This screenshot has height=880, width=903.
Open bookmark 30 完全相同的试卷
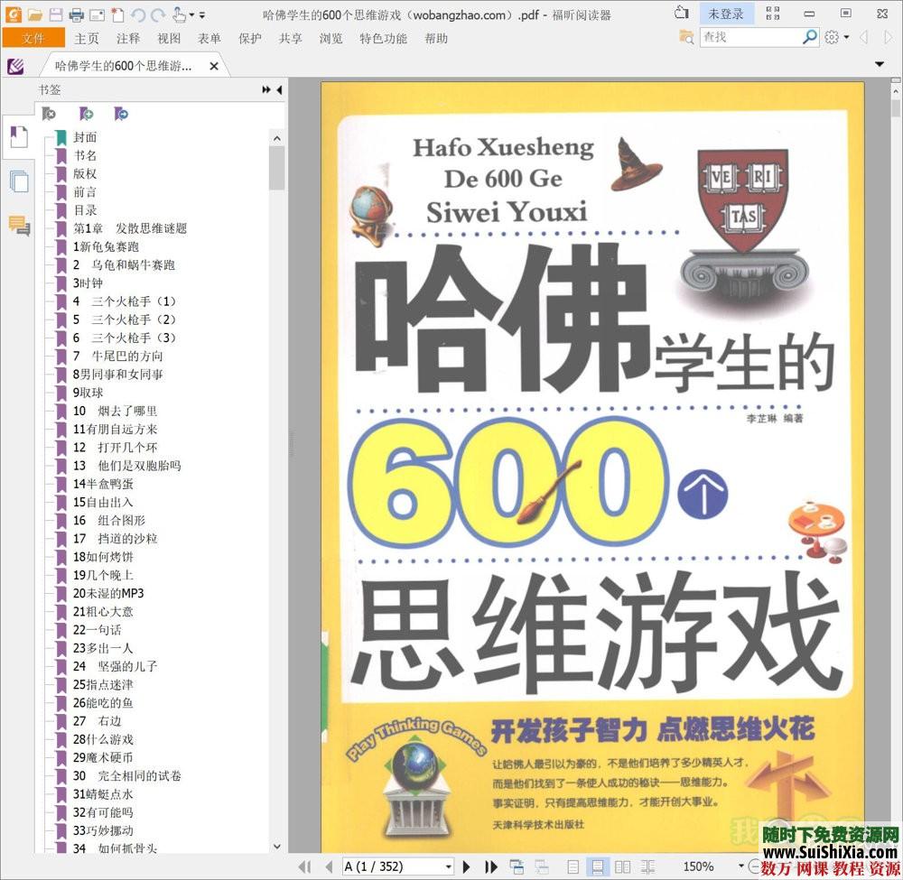pyautogui.click(x=126, y=776)
